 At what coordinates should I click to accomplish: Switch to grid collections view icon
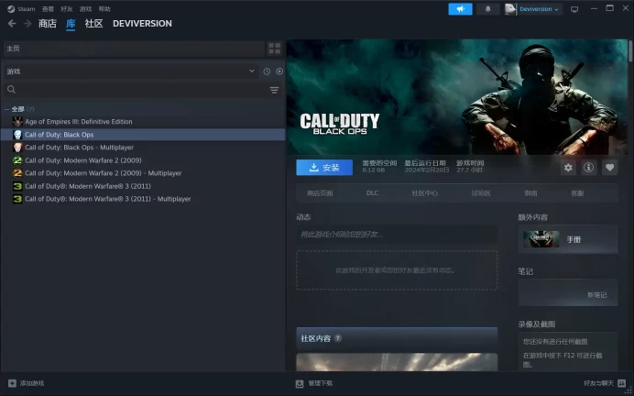[x=275, y=49]
